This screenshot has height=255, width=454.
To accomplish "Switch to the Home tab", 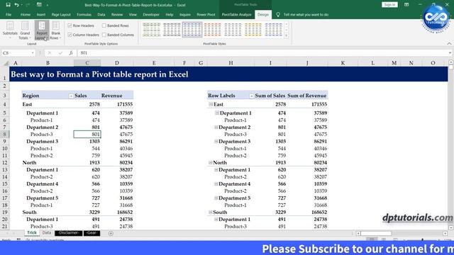I will [x=26, y=14].
